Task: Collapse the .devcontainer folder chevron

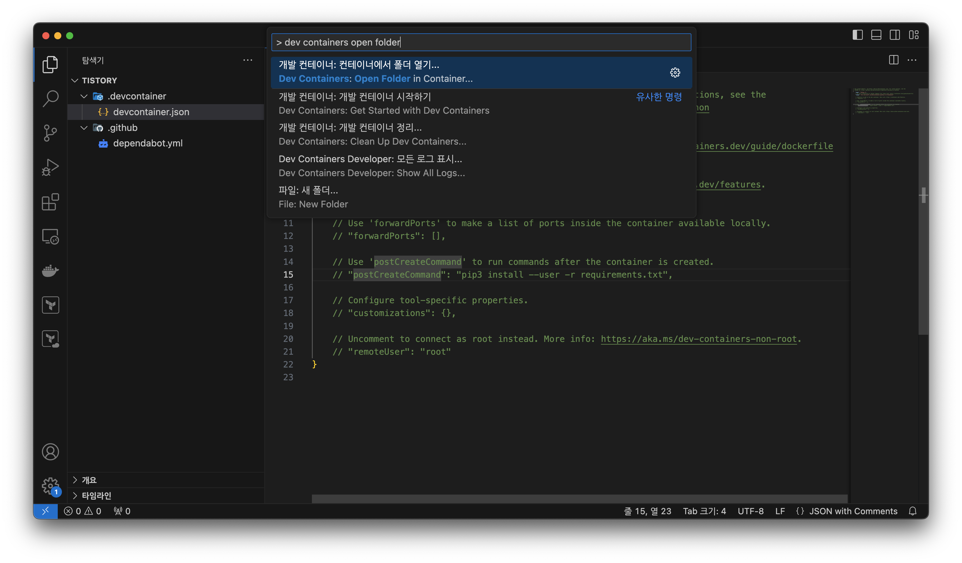Action: point(84,96)
